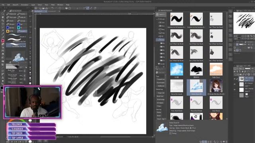
Task: Filter materials by Downloaded type tag
Action: (161, 83)
